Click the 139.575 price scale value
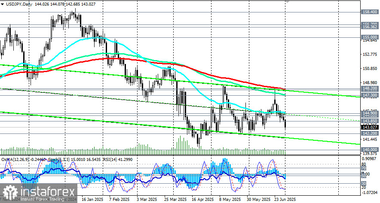380x203 pixels. pyautogui.click(x=370, y=153)
